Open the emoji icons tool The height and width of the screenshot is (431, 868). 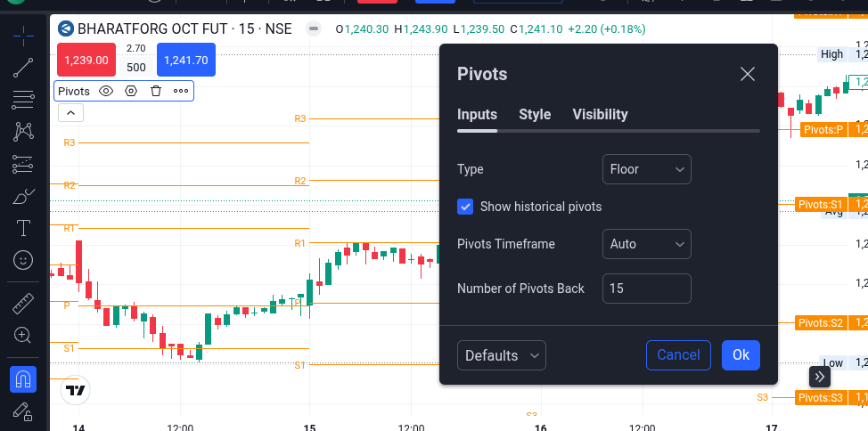pos(23,260)
